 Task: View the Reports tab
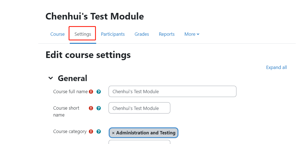(167, 34)
